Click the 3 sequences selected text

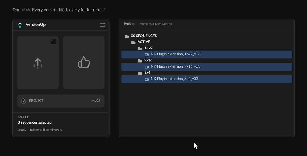pos(35,122)
